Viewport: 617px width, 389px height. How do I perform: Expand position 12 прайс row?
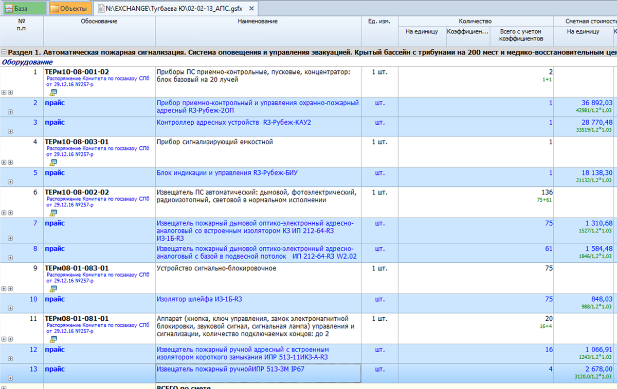click(x=10, y=358)
